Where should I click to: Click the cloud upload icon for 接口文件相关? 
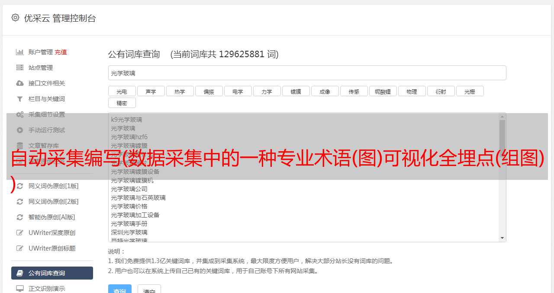coord(19,83)
